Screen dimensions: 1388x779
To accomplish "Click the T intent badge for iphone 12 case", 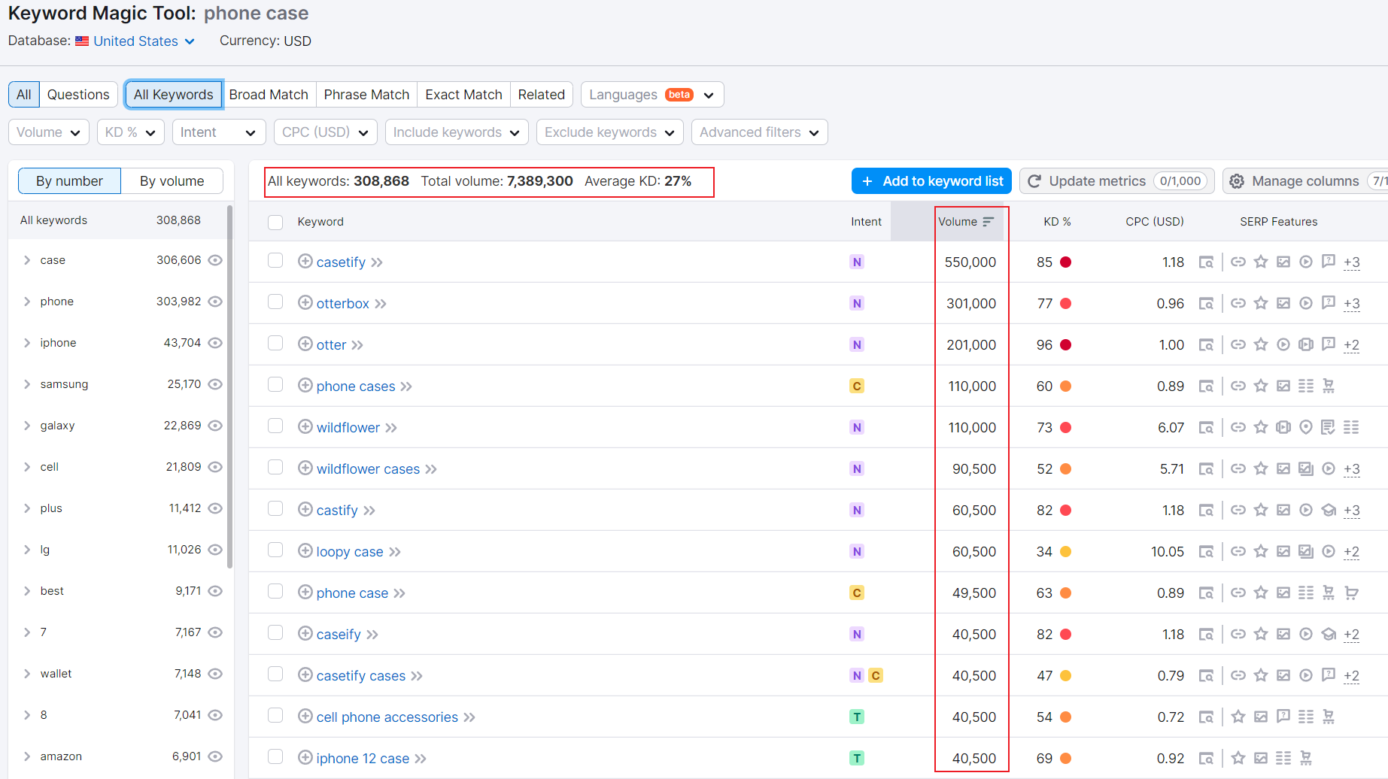I will pos(857,758).
